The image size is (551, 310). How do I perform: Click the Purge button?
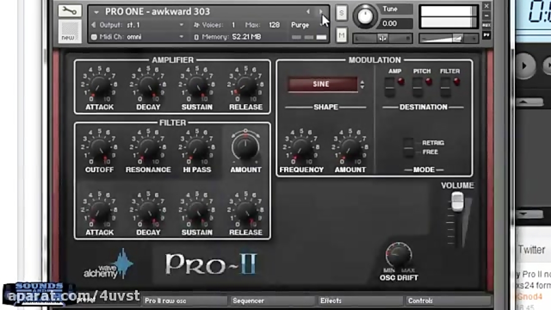point(300,25)
